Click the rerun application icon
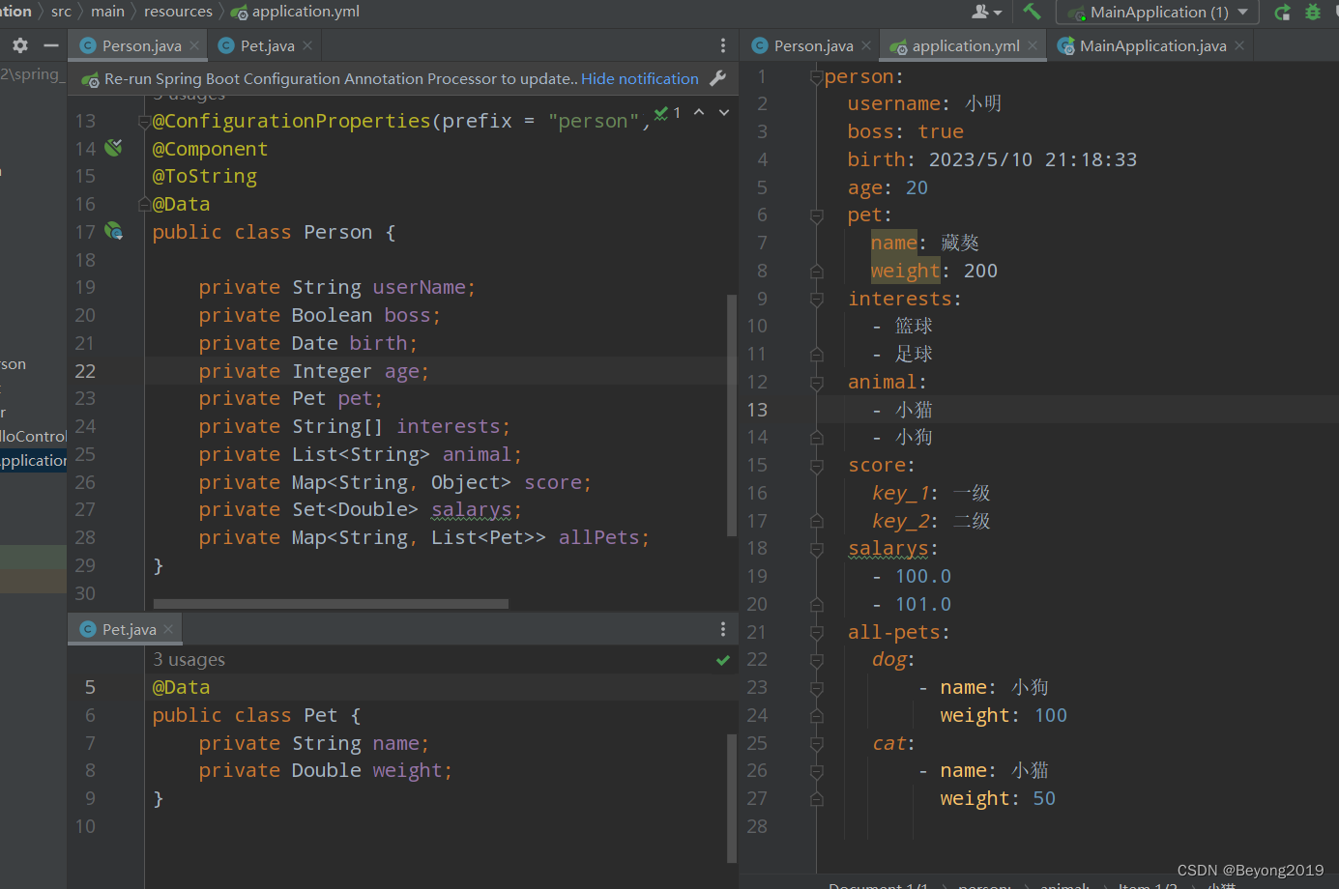This screenshot has width=1339, height=889. pos(1283,13)
